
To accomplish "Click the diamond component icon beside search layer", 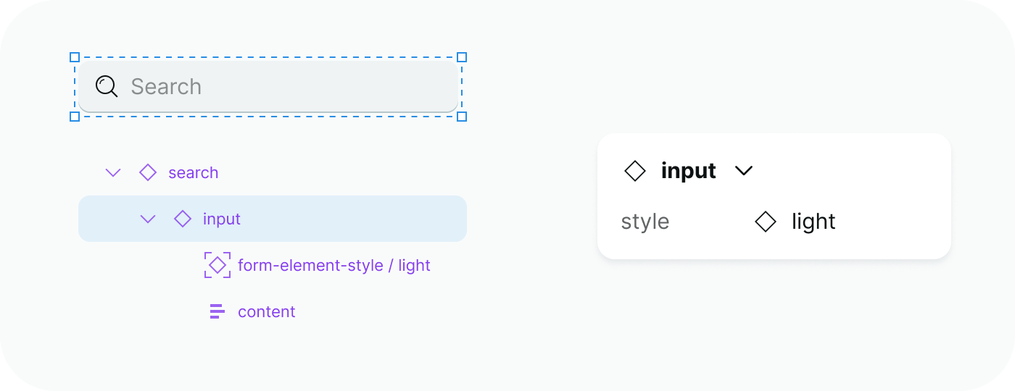I will (x=148, y=172).
